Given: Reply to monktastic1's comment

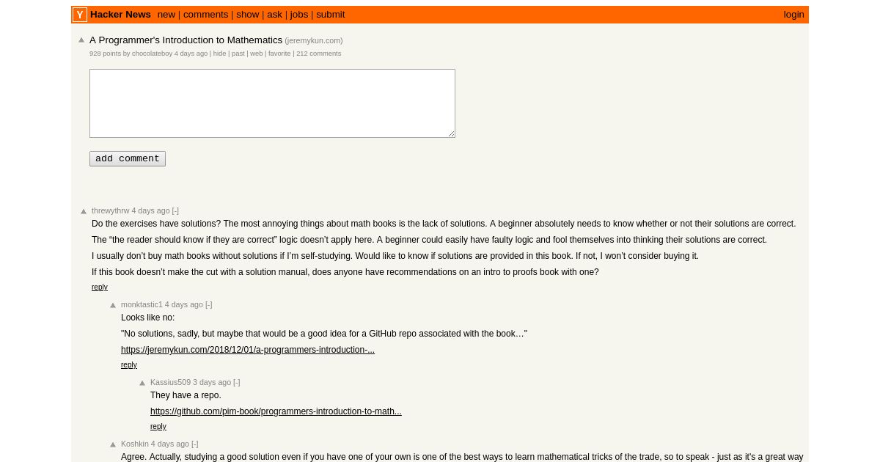Looking at the screenshot, I should coord(129,365).
